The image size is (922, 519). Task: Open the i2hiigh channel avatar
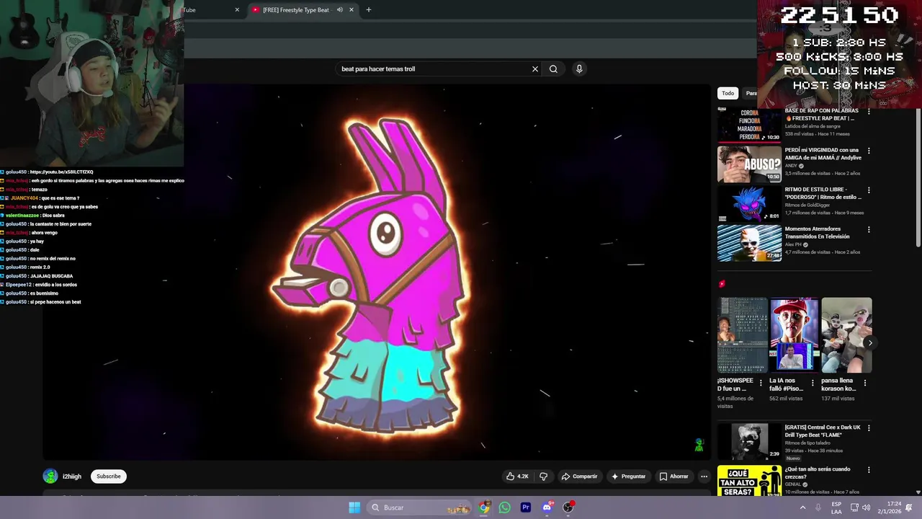coord(50,476)
